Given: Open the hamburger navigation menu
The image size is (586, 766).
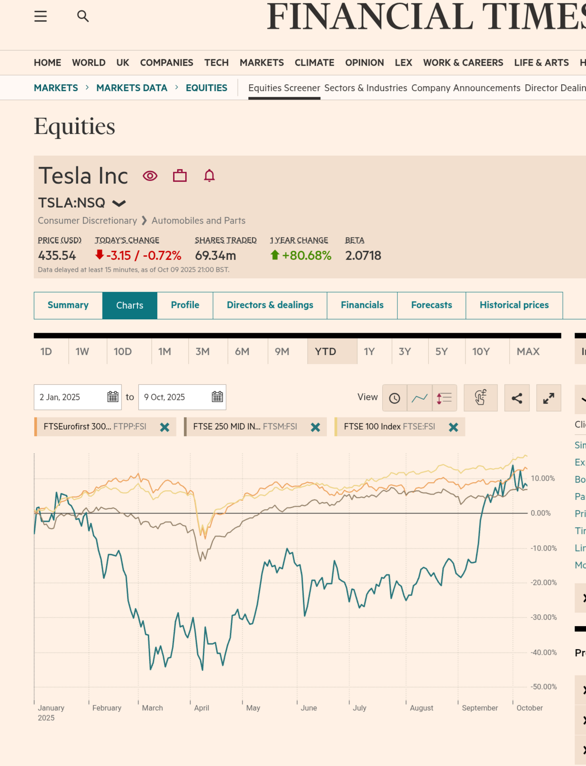Looking at the screenshot, I should click(41, 16).
